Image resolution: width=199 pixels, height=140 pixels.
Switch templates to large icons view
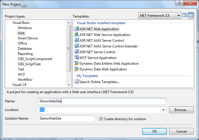(184, 15)
